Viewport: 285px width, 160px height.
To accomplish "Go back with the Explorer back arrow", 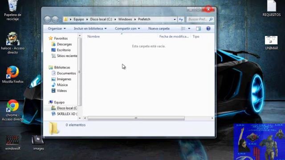I will tap(48, 19).
